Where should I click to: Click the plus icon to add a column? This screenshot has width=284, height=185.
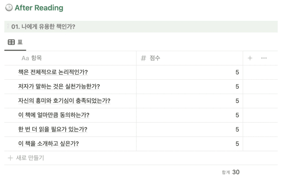point(250,58)
